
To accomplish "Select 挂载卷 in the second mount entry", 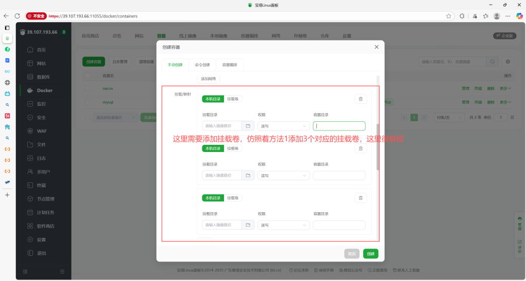I will 233,148.
